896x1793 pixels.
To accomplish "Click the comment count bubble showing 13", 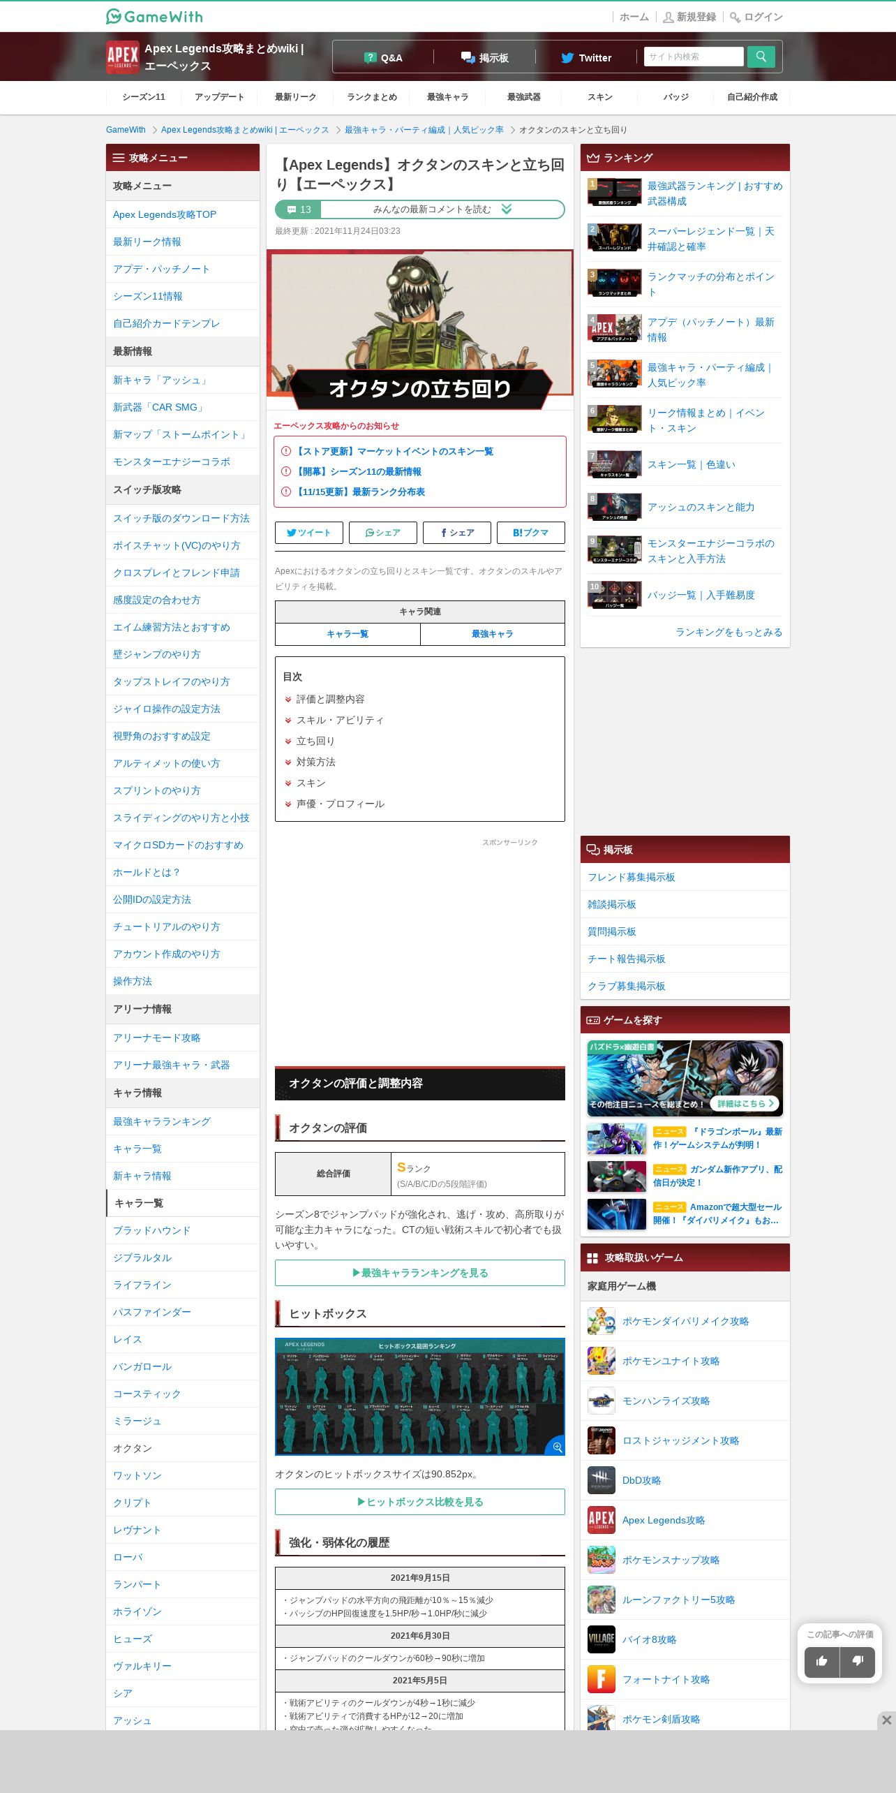I will pos(299,209).
